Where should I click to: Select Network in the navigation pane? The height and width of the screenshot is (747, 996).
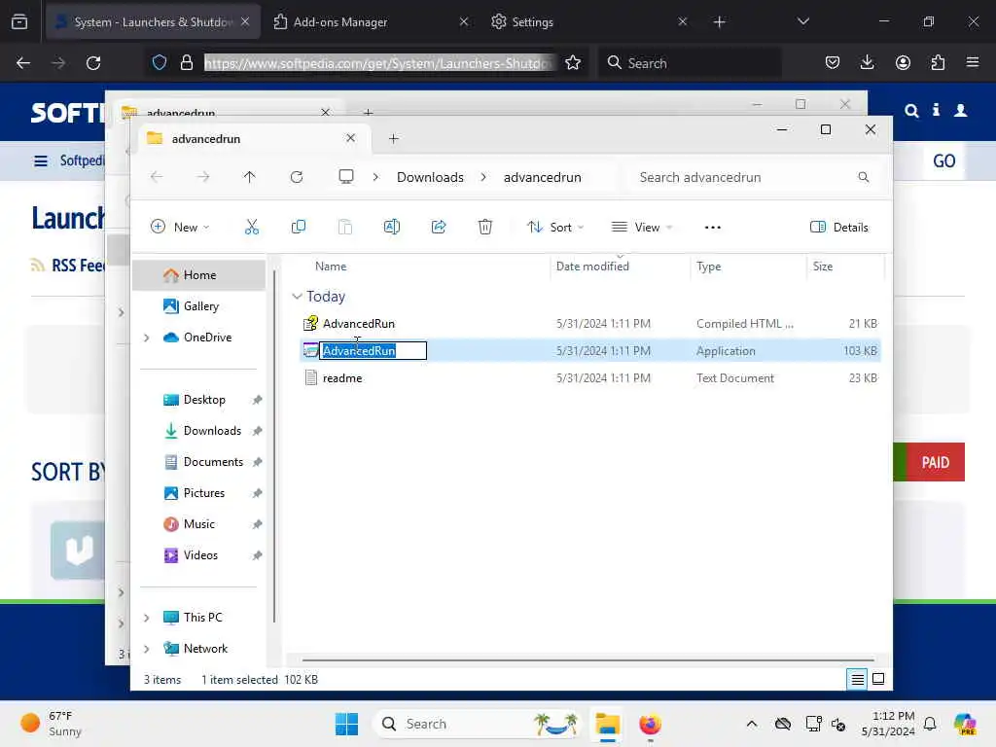tap(205, 649)
